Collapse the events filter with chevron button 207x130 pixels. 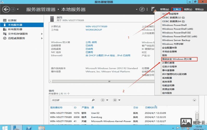(x=194, y=100)
